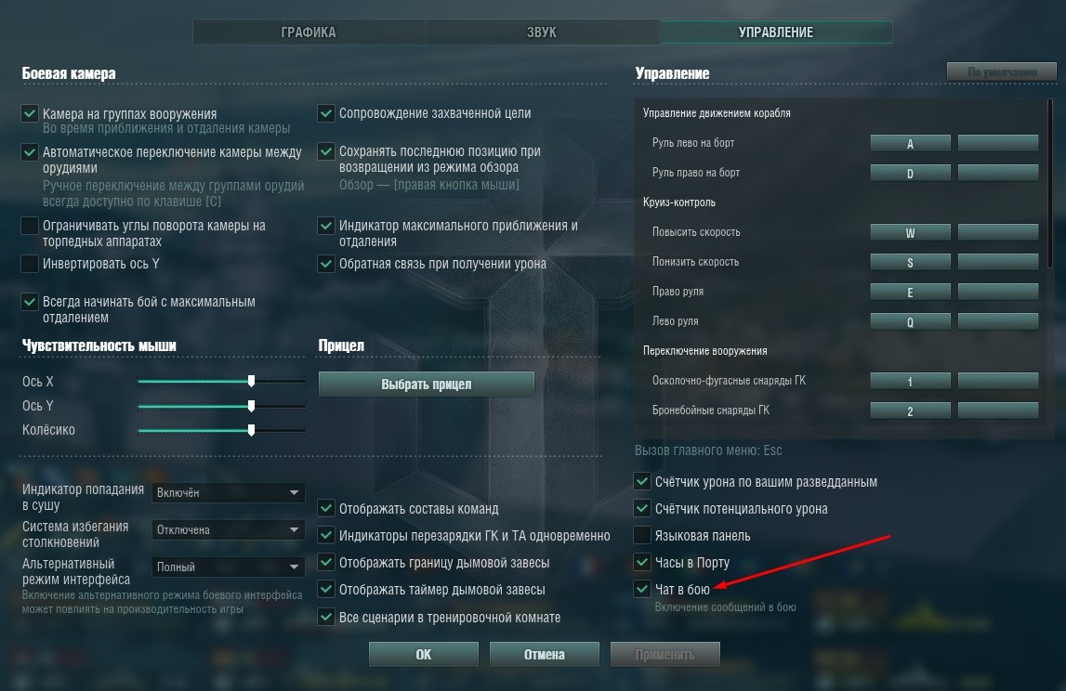Screen dimensions: 1066x691
Task: Switch to the ГРАФИКА tab
Action: tap(309, 32)
